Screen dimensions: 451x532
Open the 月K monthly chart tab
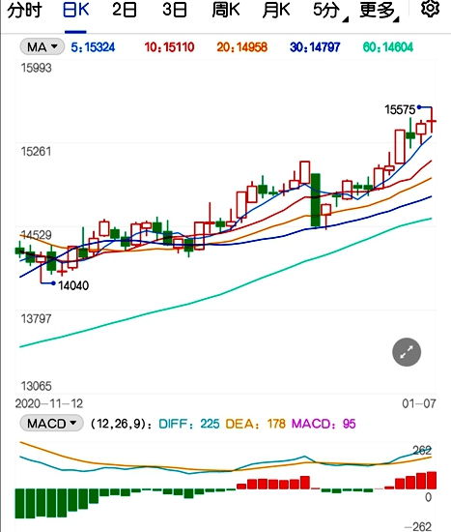276,11
